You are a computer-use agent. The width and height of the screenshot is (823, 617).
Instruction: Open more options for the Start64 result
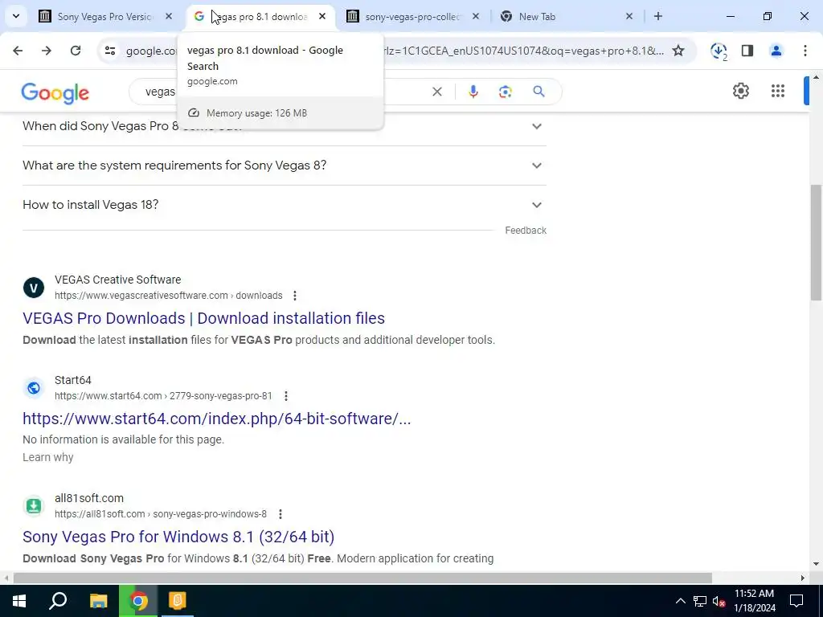coord(286,395)
